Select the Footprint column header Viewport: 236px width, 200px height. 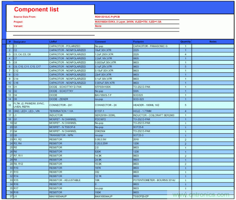(138, 42)
